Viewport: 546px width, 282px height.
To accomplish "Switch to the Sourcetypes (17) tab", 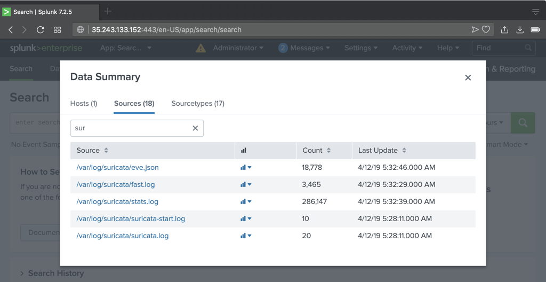I will pyautogui.click(x=198, y=104).
